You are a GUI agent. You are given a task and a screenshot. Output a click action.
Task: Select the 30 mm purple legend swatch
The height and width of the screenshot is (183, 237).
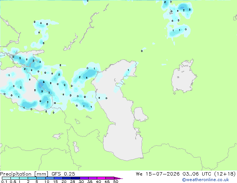pos(84,178)
